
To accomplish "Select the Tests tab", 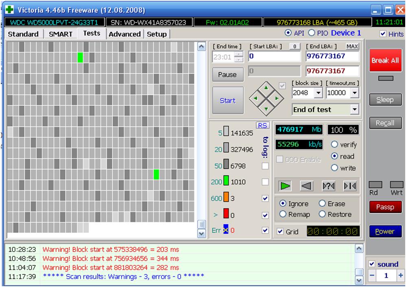I will pyautogui.click(x=92, y=33).
